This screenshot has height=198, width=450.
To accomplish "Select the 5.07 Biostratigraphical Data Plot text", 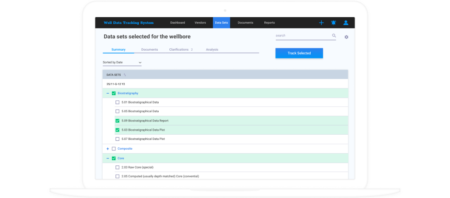I will pyautogui.click(x=143, y=139).
